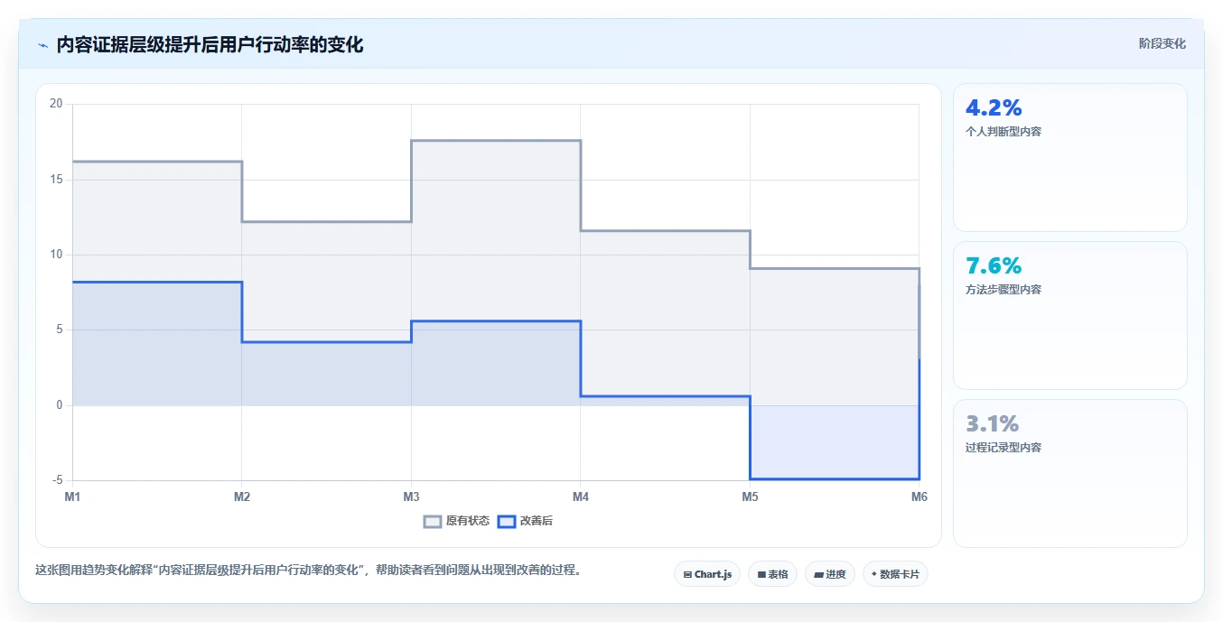Click the y-axis value 20
1223x622 pixels.
(x=56, y=104)
